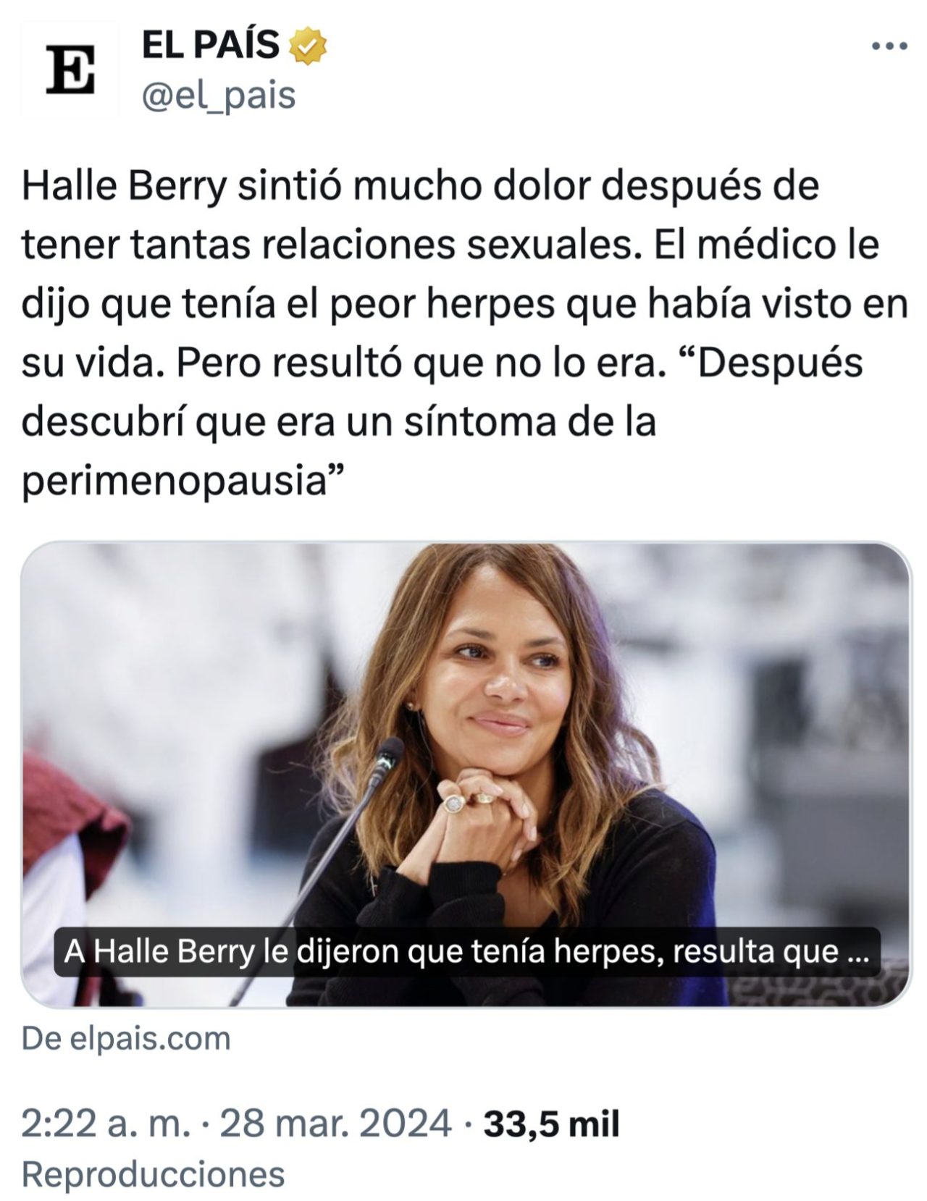Viewport: 927px width, 1201px height.
Task: Open the three-dot more options menu
Action: [x=889, y=46]
